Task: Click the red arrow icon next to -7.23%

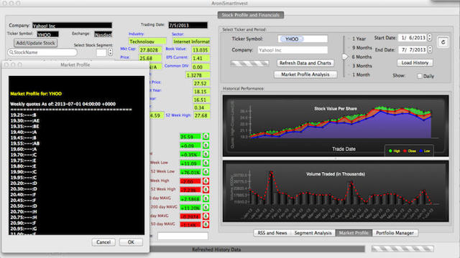Action: click(206, 190)
